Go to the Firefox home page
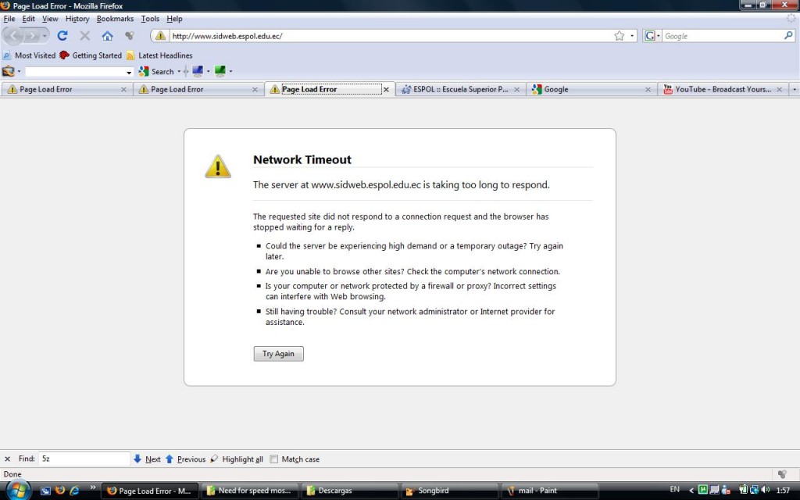This screenshot has height=500, width=800. point(107,36)
